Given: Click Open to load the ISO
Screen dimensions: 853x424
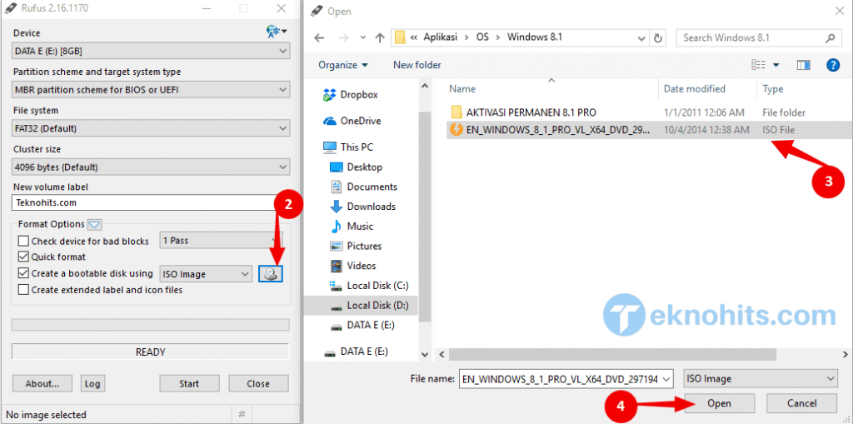Looking at the screenshot, I should click(719, 403).
